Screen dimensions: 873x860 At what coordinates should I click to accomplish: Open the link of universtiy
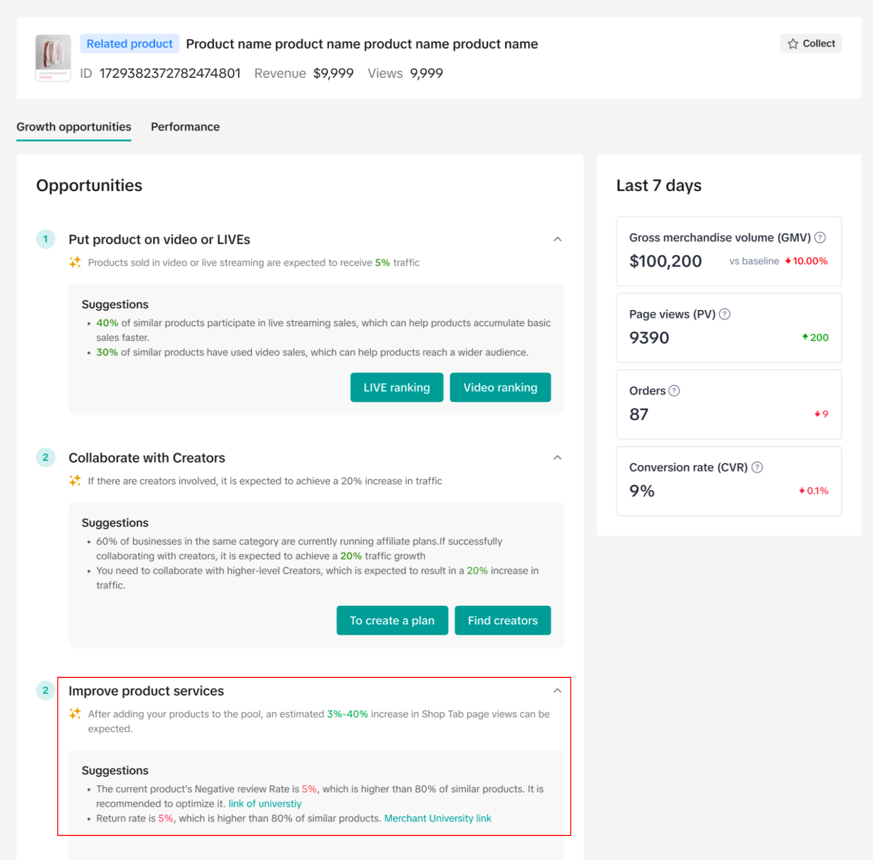coord(265,804)
